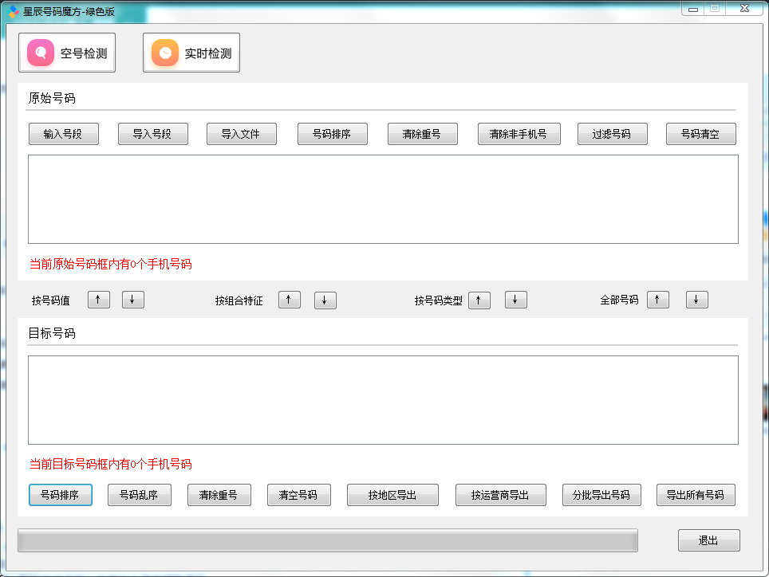Viewport: 769px width, 577px height.
Task: Click down arrow next to 按号码值
Action: pos(132,300)
